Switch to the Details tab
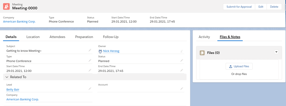Image resolution: width=286 pixels, height=106 pixels. coord(11,37)
